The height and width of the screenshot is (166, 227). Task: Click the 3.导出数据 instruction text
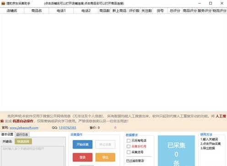tap(207, 148)
